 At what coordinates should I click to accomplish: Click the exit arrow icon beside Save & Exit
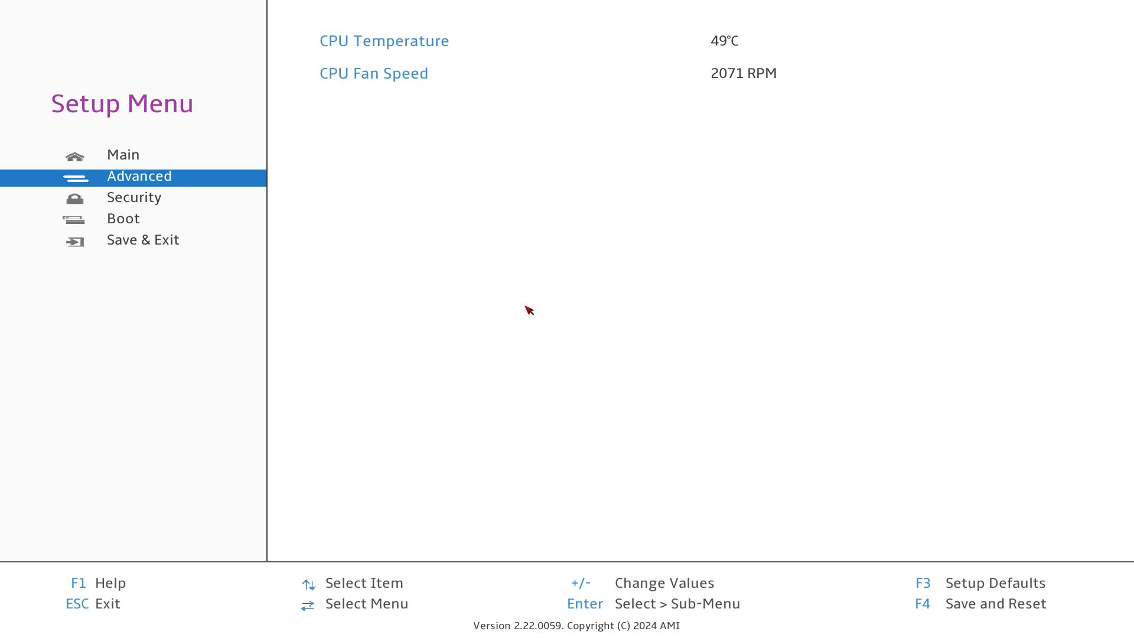[75, 242]
